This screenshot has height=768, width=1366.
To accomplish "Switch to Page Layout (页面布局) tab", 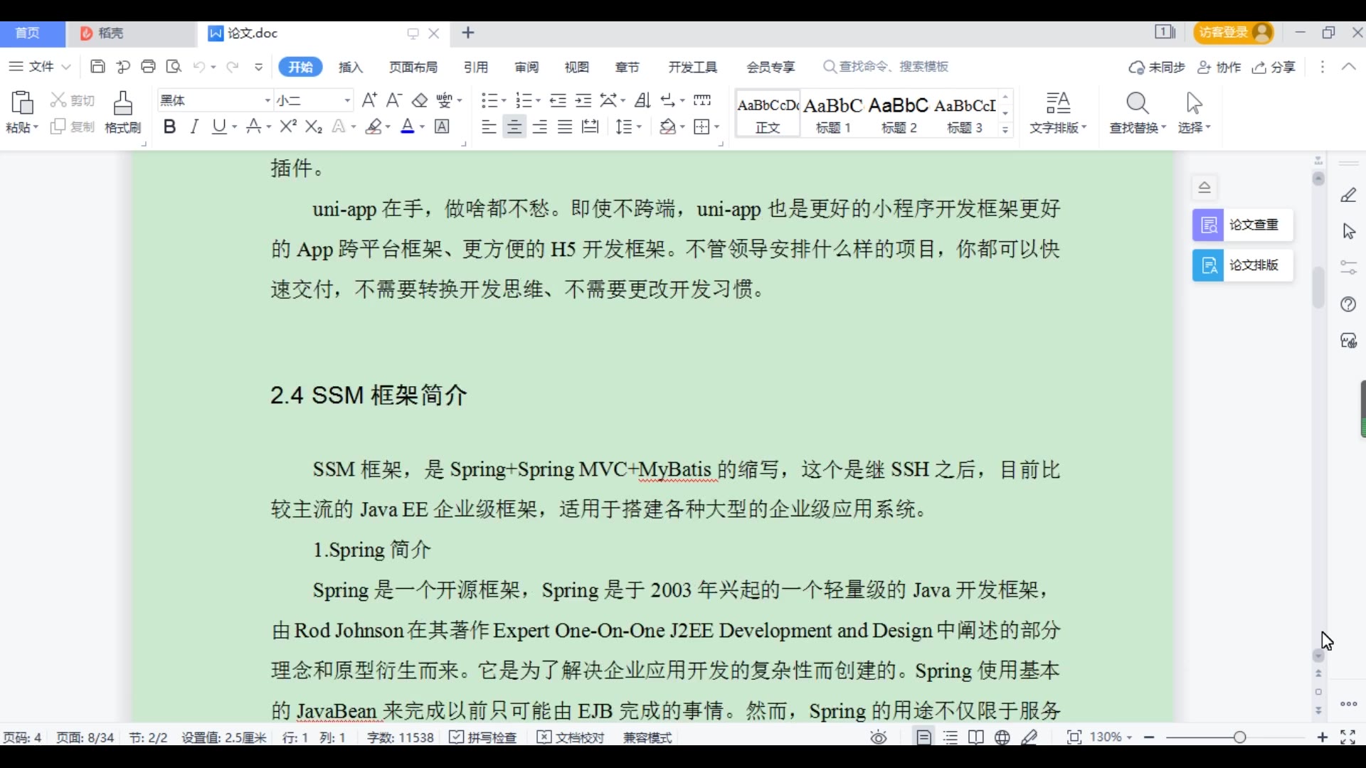I will [413, 67].
